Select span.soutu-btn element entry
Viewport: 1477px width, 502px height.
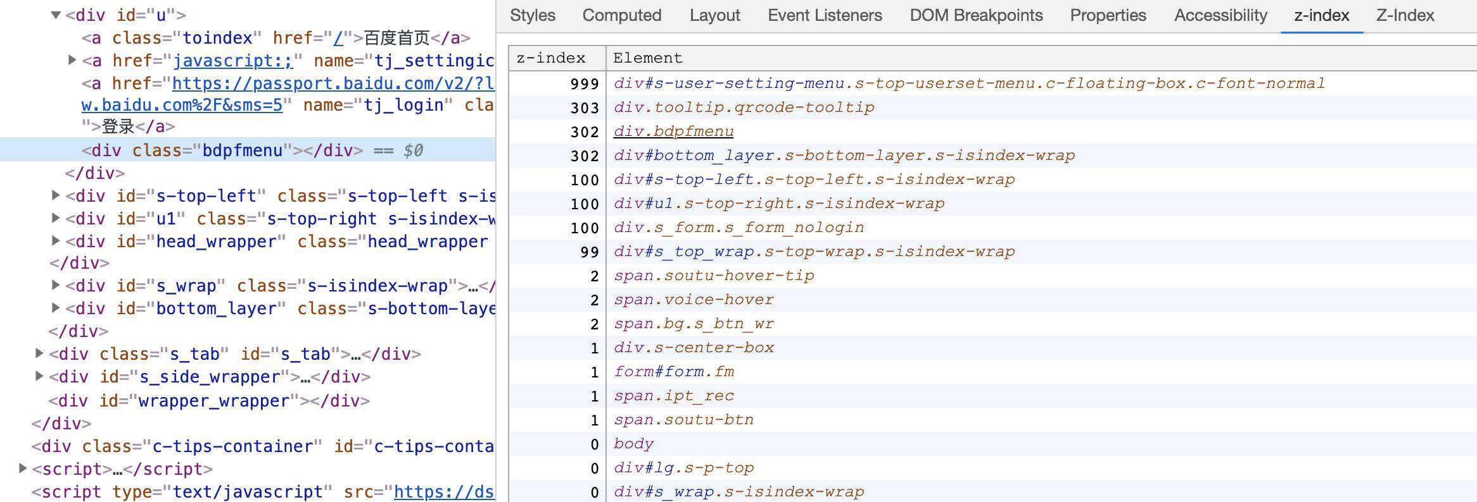[x=683, y=419]
